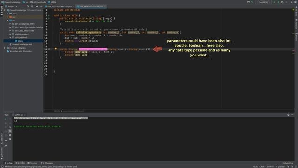The image size is (298, 168).
Task: Expand the out folder
Action: (x=7, y=17)
